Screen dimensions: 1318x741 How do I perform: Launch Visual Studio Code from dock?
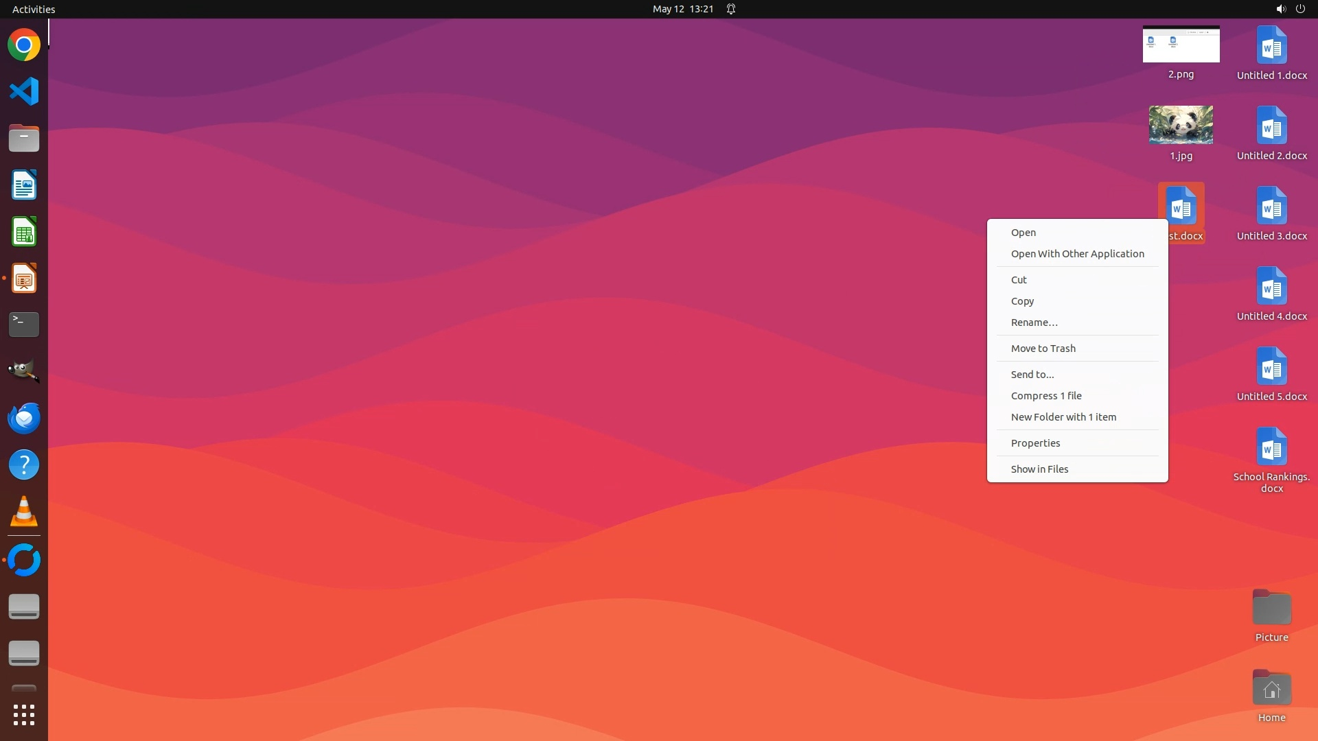tap(24, 91)
